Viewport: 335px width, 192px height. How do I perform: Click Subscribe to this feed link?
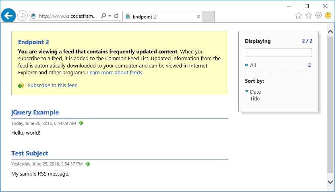[x=53, y=85]
